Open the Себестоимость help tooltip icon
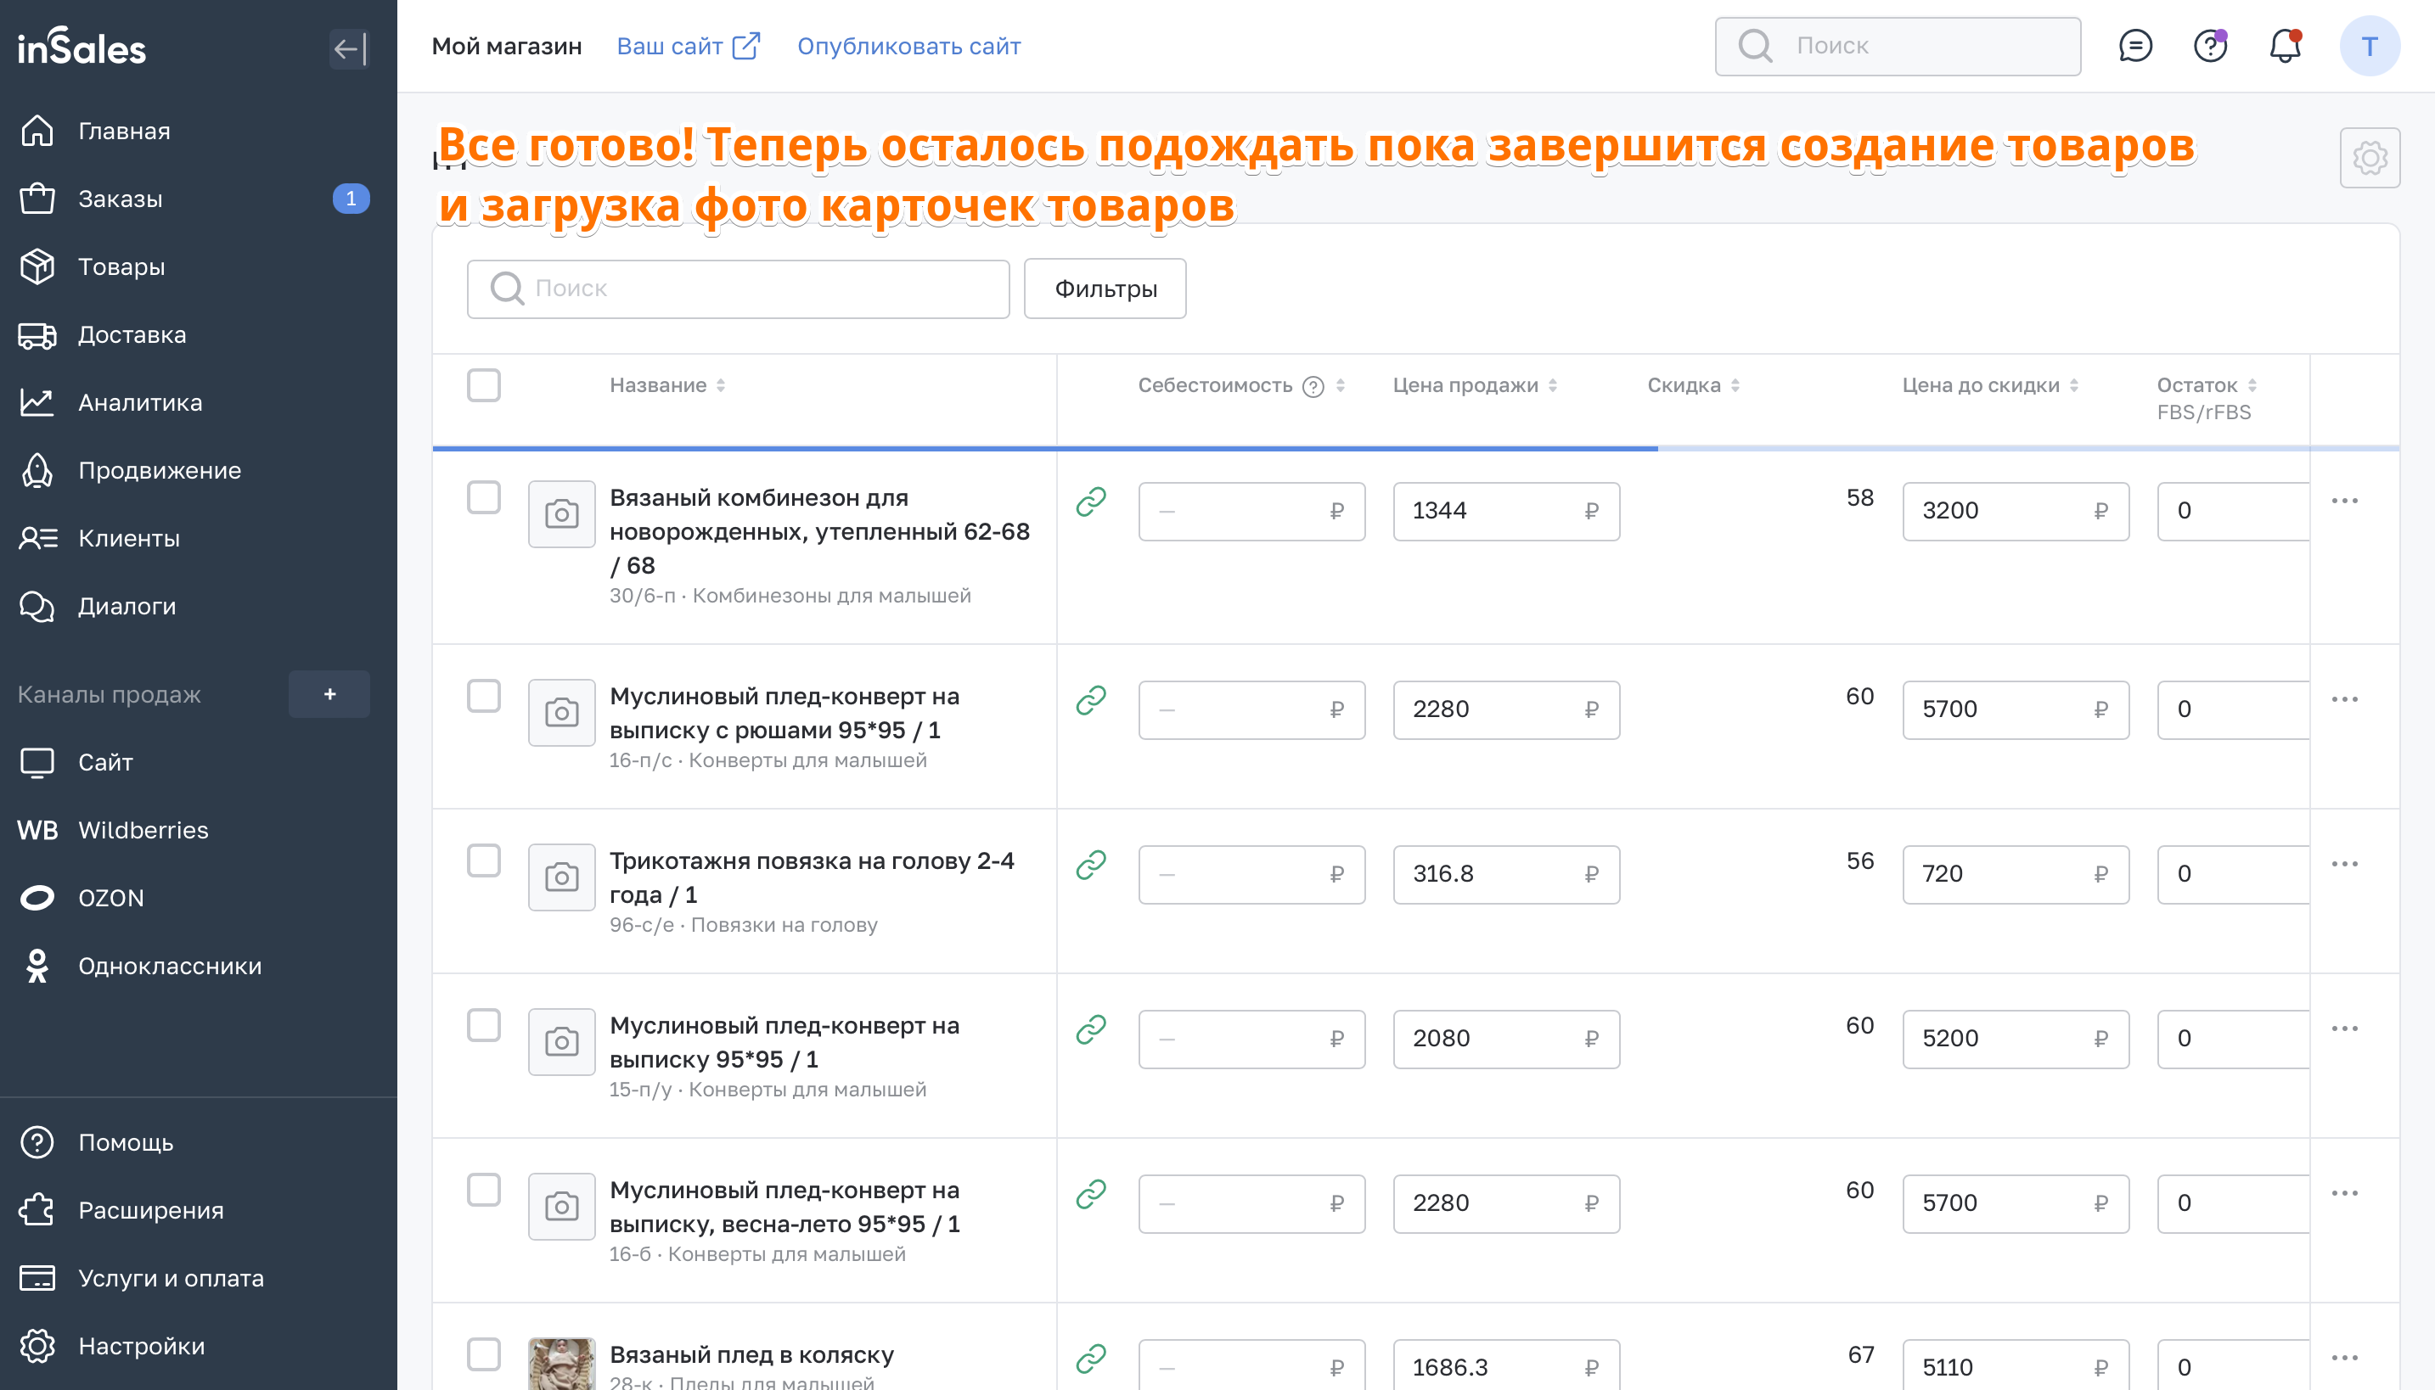Viewport: 2435px width, 1390px height. tap(1314, 385)
